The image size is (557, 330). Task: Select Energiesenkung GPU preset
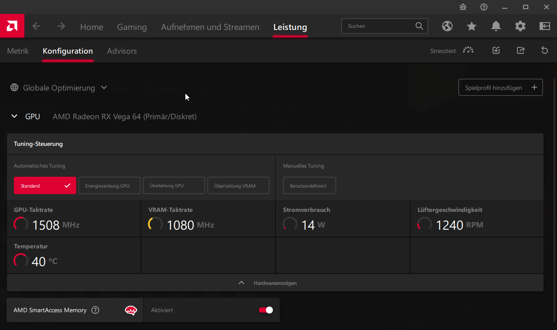pyautogui.click(x=110, y=185)
